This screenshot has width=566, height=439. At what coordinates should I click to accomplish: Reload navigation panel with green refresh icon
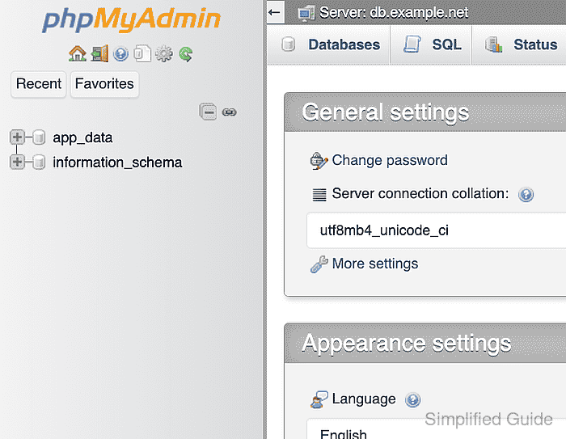click(185, 54)
